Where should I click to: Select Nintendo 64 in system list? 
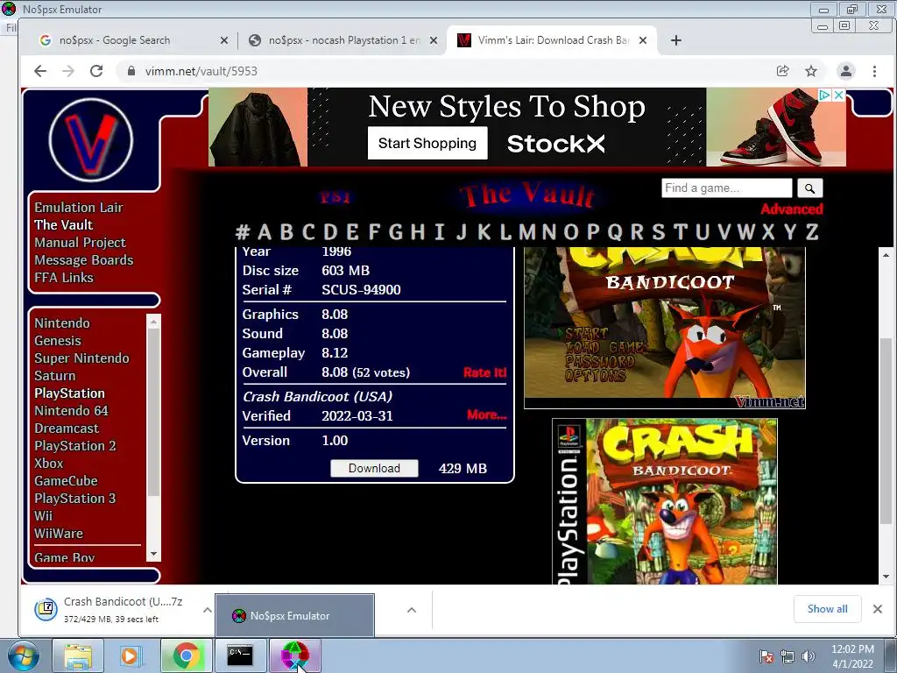point(71,411)
